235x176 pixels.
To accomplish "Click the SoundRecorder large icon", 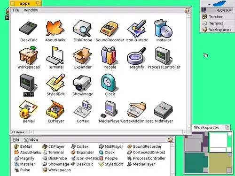I will [x=110, y=29].
